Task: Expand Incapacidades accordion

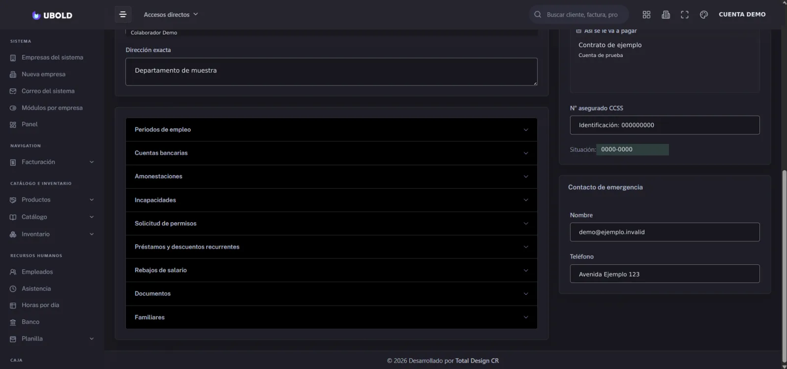Action: pyautogui.click(x=331, y=200)
